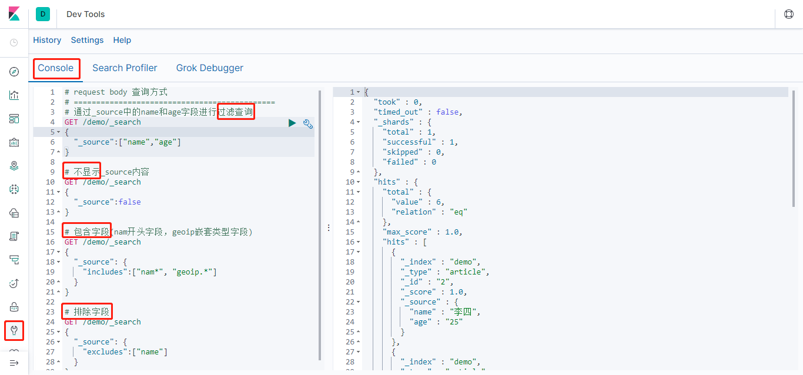Open the History link
This screenshot has width=803, height=375.
tap(47, 40)
